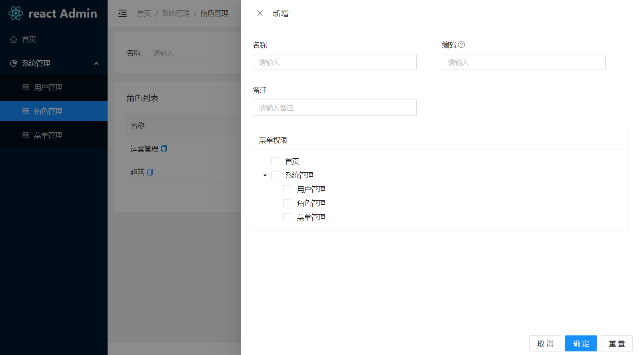Viewport: 639px width, 355px height.
Task: Click the 名称 table column header
Action: pyautogui.click(x=138, y=125)
